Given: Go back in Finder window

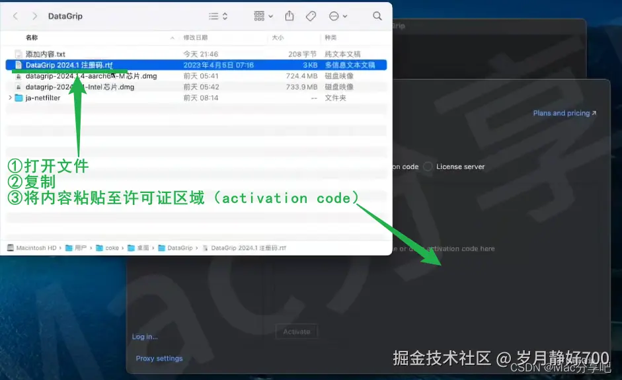Looking at the screenshot, I should pyautogui.click(x=15, y=16).
